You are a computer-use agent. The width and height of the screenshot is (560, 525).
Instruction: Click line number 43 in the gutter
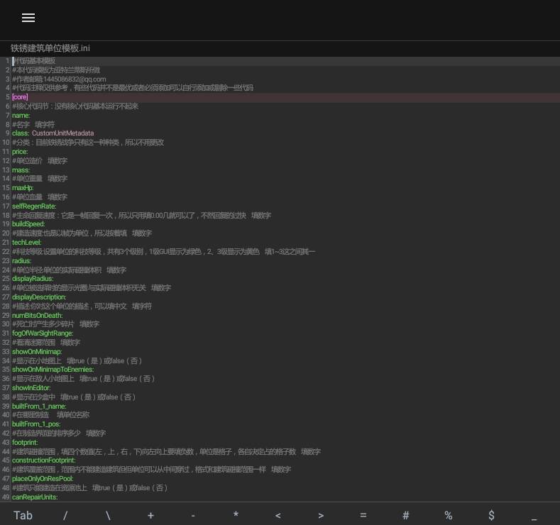(x=6, y=443)
